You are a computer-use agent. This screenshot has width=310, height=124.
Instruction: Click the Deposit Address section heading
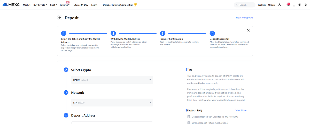tap(83, 115)
